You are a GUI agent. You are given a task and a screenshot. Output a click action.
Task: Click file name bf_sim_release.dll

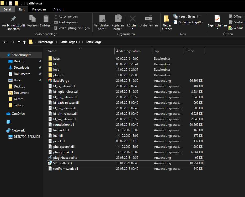65,114
